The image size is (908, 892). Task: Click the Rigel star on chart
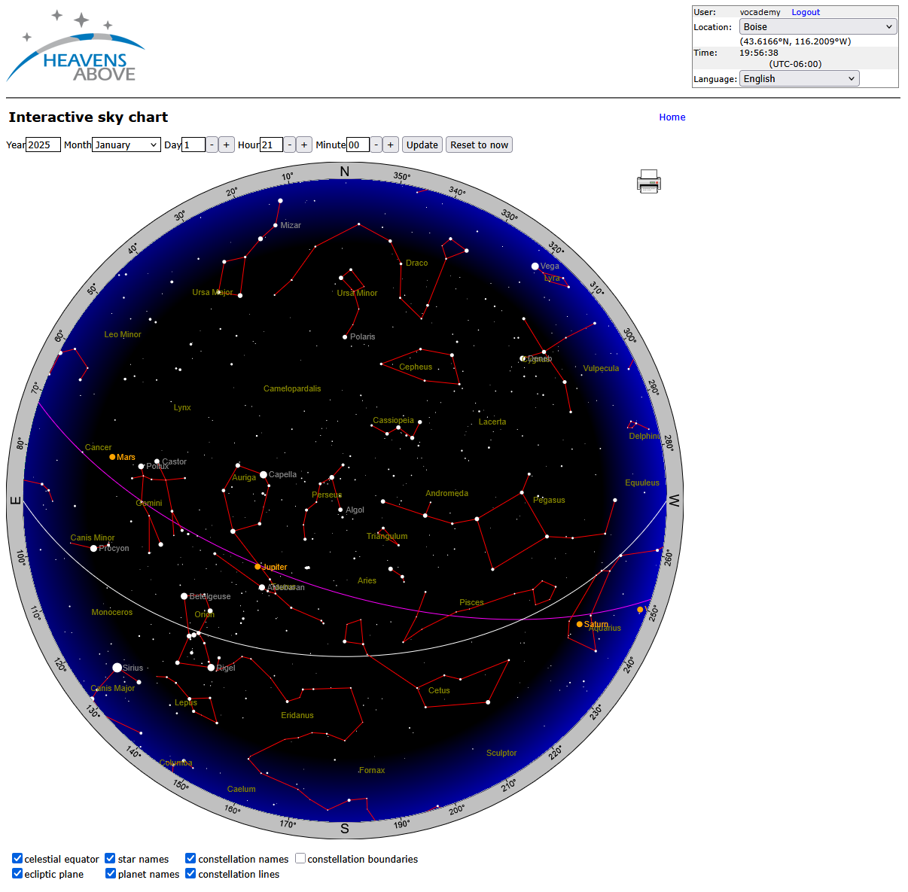(x=211, y=668)
